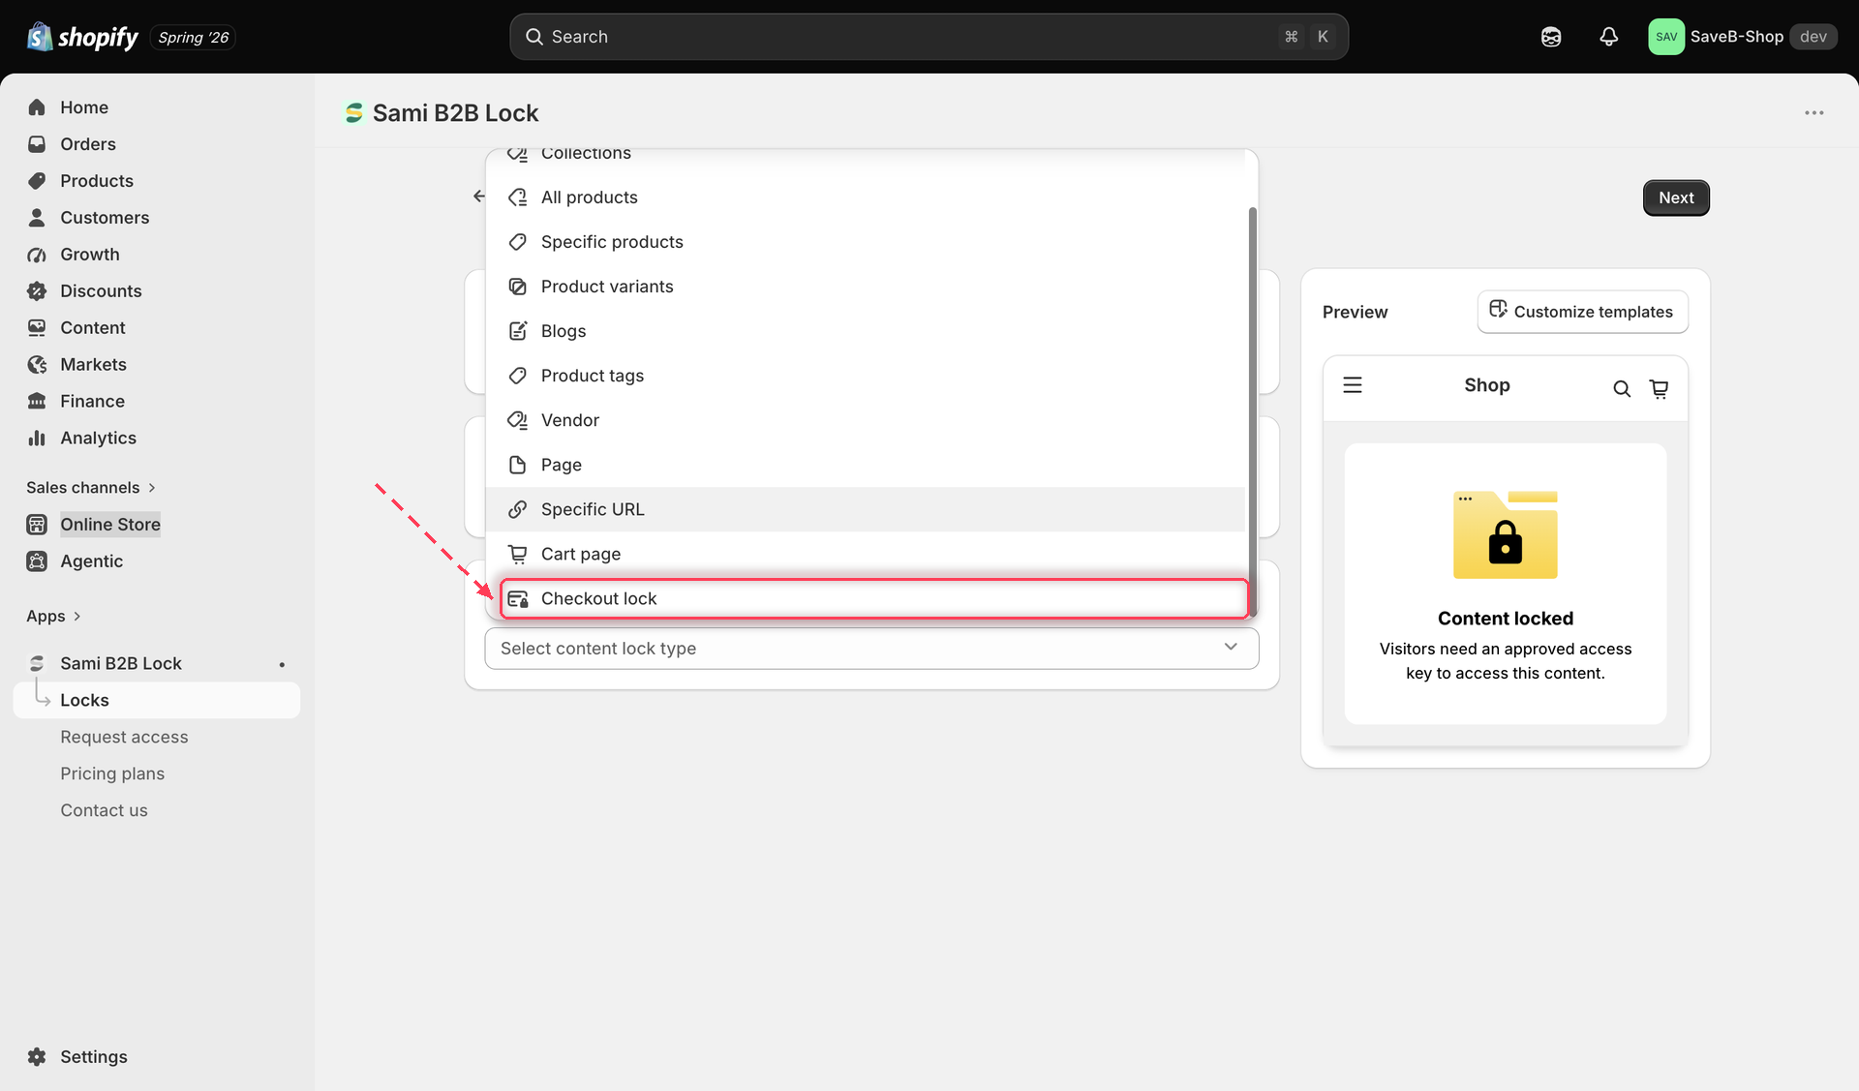
Task: Open Contact us in sidebar
Action: [x=104, y=811]
